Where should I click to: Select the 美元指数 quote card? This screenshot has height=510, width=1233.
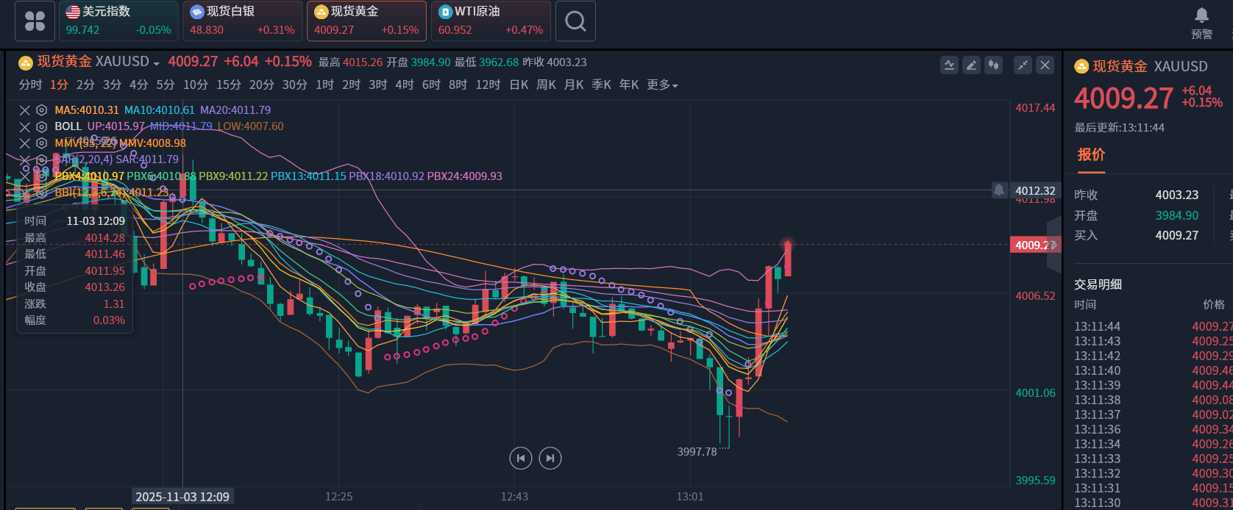pos(118,21)
